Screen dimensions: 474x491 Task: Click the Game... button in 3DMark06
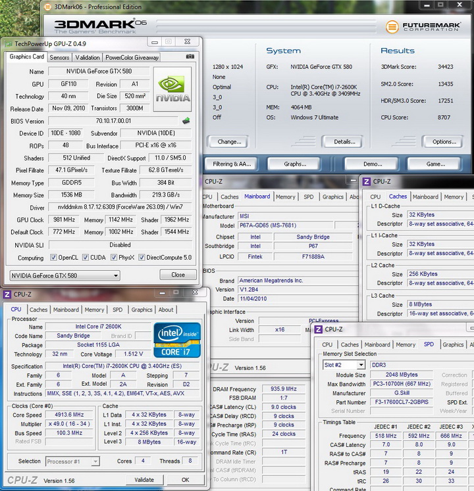[x=435, y=164]
